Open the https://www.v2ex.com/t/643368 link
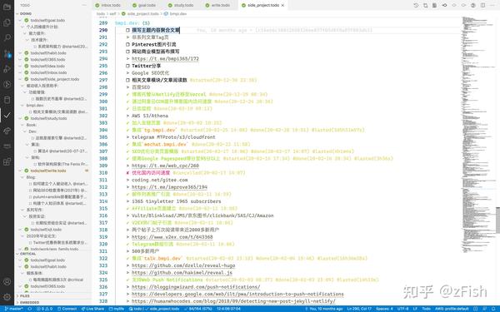This screenshot has width=500, height=312. 172,237
